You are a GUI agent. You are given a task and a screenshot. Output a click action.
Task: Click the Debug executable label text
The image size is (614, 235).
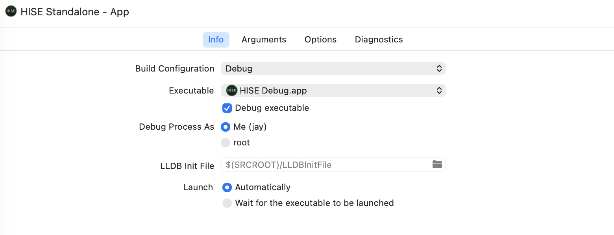point(272,108)
